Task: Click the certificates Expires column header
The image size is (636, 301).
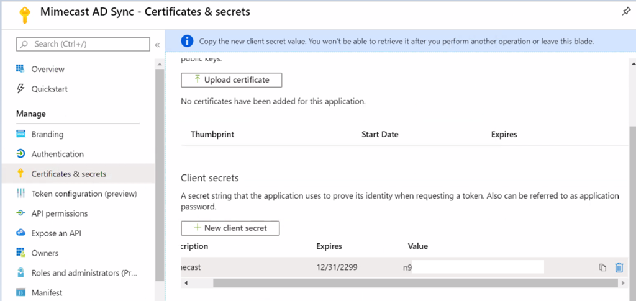Action: 504,135
